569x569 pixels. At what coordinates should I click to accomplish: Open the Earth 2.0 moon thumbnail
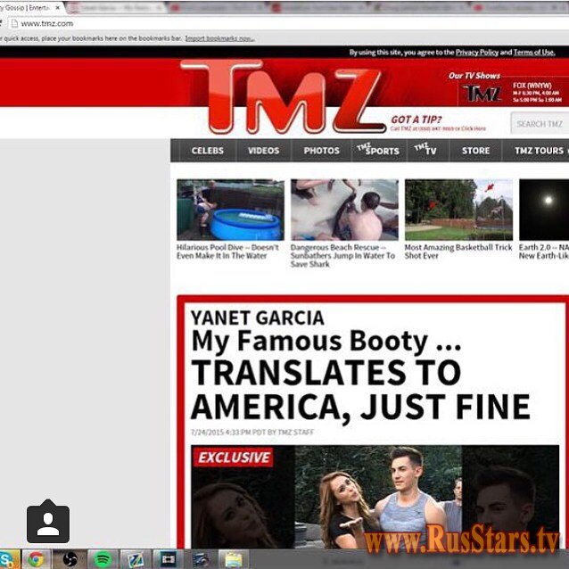coord(544,210)
